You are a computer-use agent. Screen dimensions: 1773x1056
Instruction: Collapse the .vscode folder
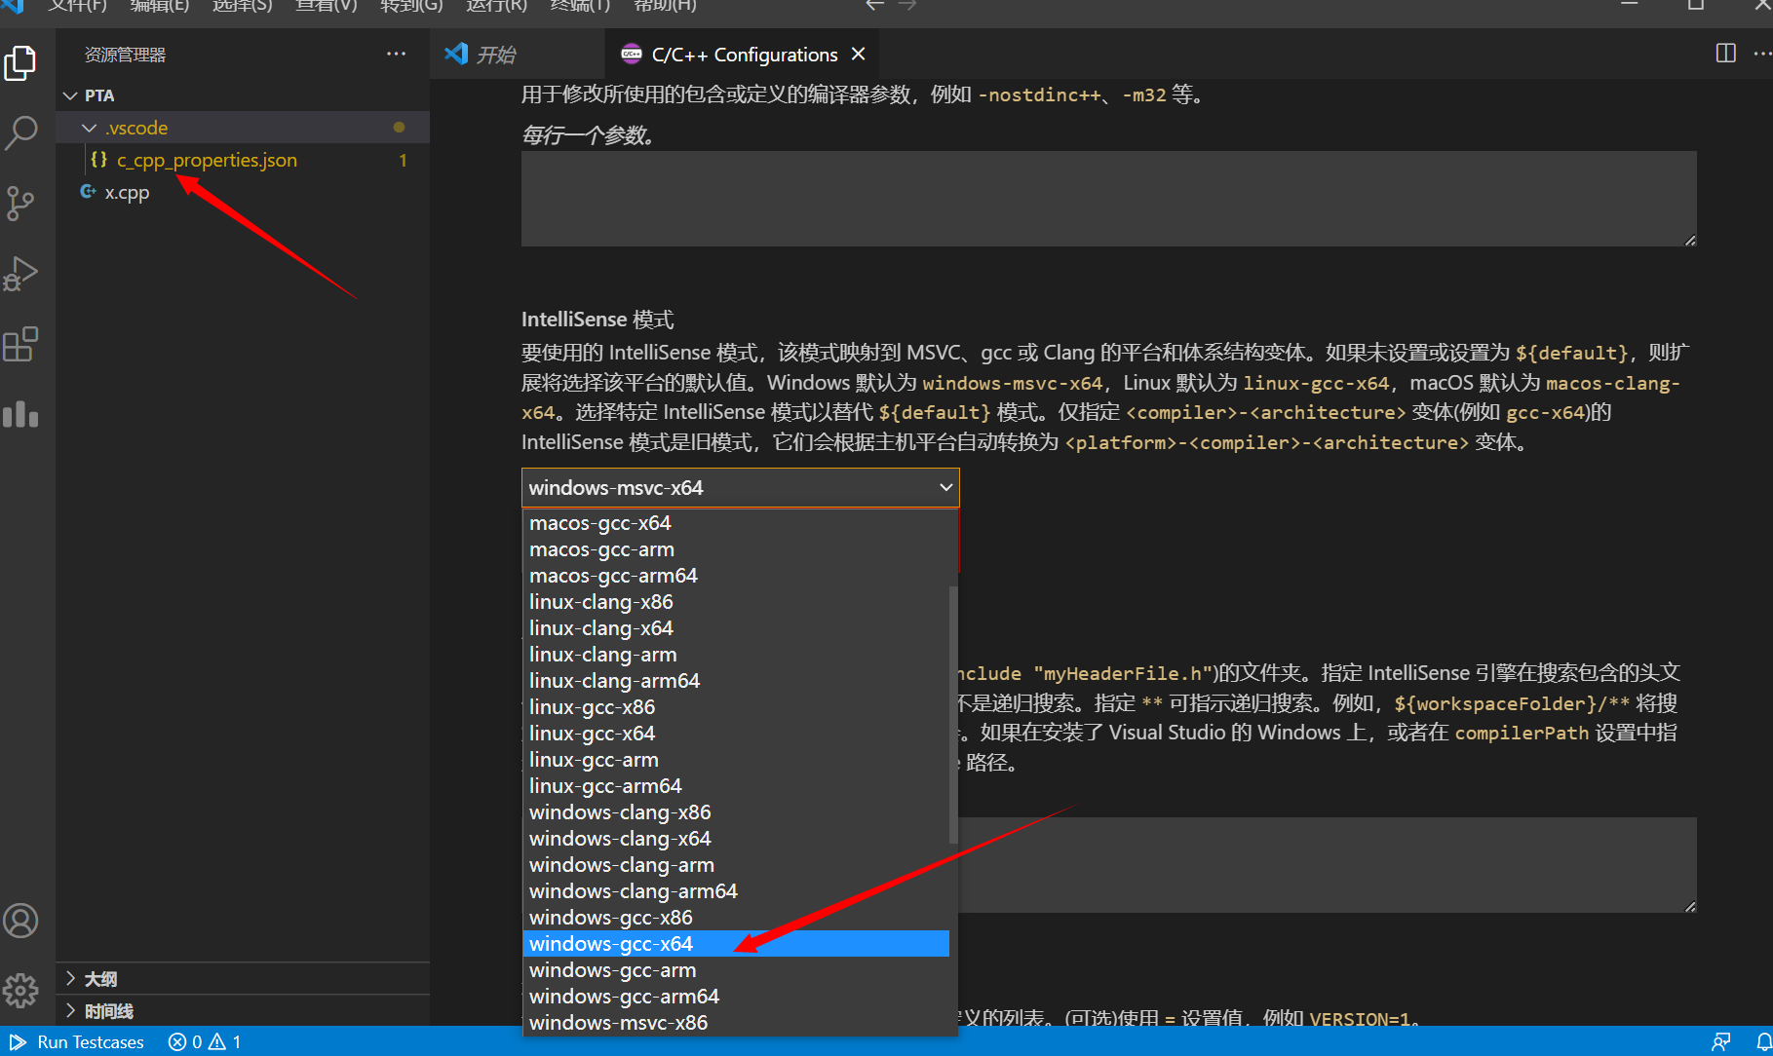[x=243, y=128]
